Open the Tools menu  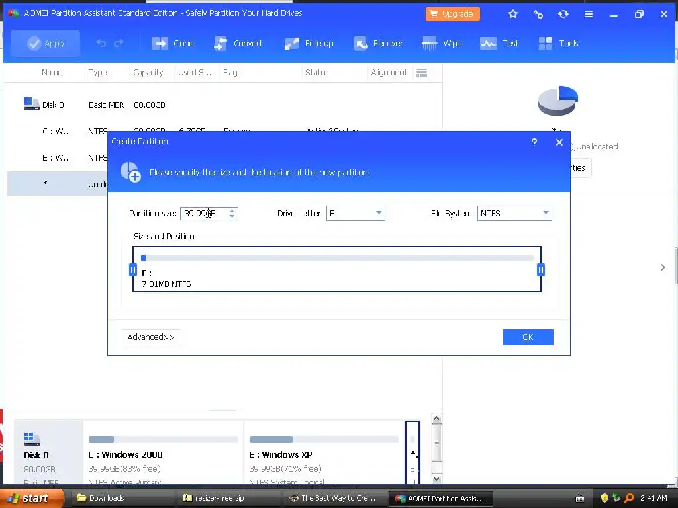pos(559,43)
